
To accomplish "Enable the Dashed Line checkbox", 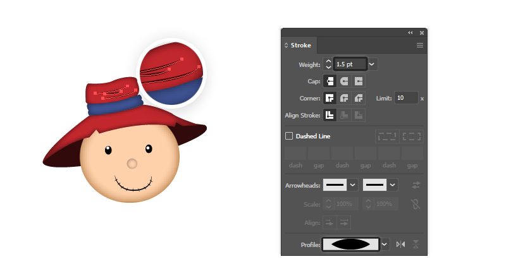I will click(289, 136).
